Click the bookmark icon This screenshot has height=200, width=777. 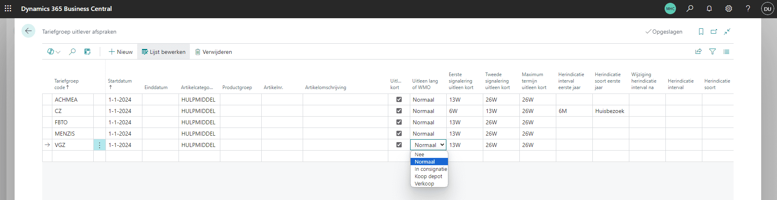[701, 32]
